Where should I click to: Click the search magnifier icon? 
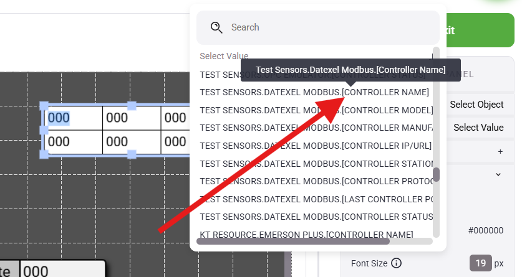pos(216,27)
